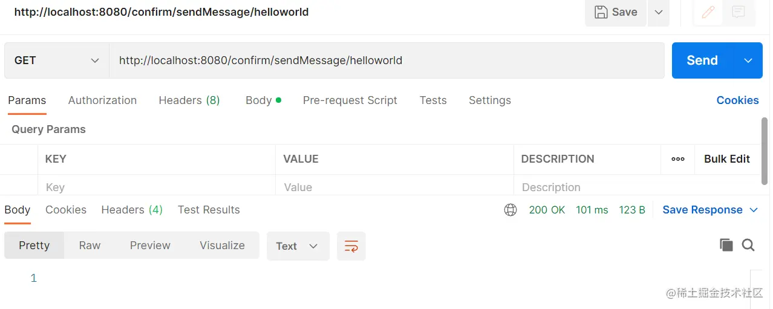Select the Raw response view

90,246
